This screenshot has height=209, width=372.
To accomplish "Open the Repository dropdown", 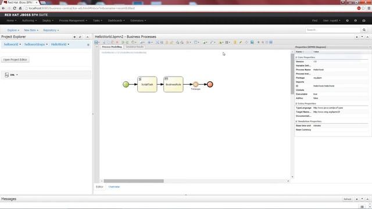I will click(x=51, y=30).
